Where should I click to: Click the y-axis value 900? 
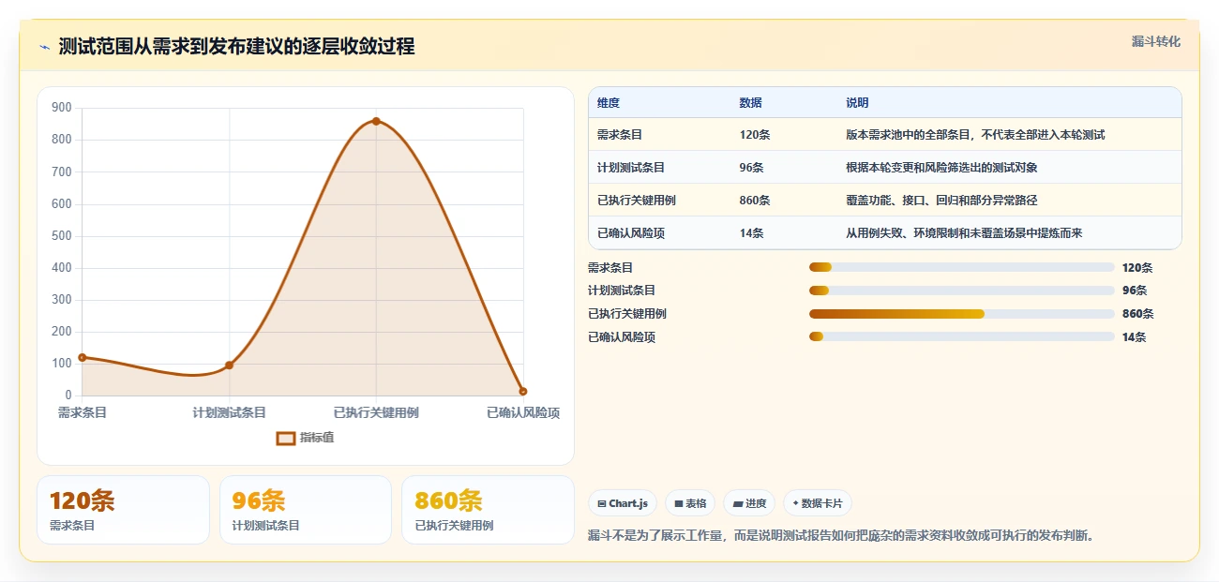62,108
